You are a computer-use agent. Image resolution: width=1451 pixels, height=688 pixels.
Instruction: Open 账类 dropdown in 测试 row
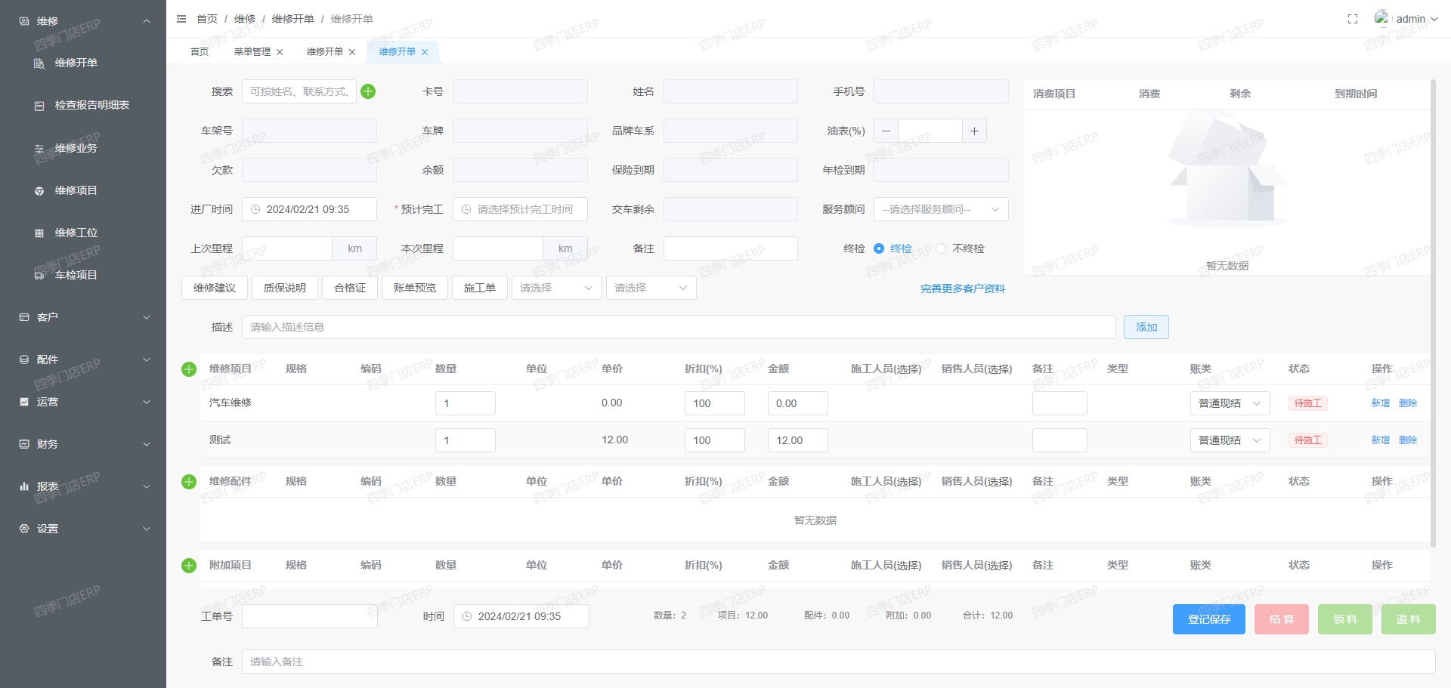tap(1230, 440)
